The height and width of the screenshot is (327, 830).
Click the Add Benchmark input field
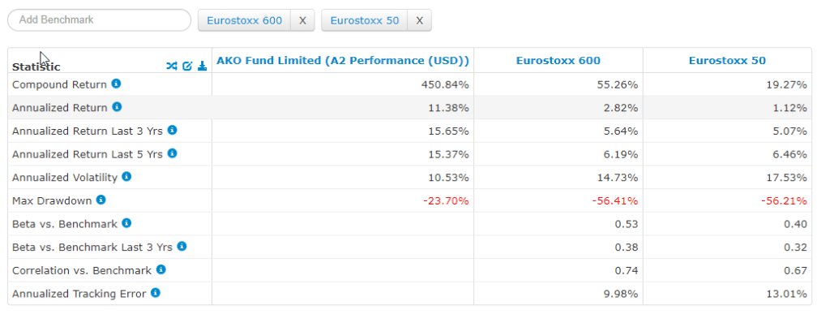99,20
